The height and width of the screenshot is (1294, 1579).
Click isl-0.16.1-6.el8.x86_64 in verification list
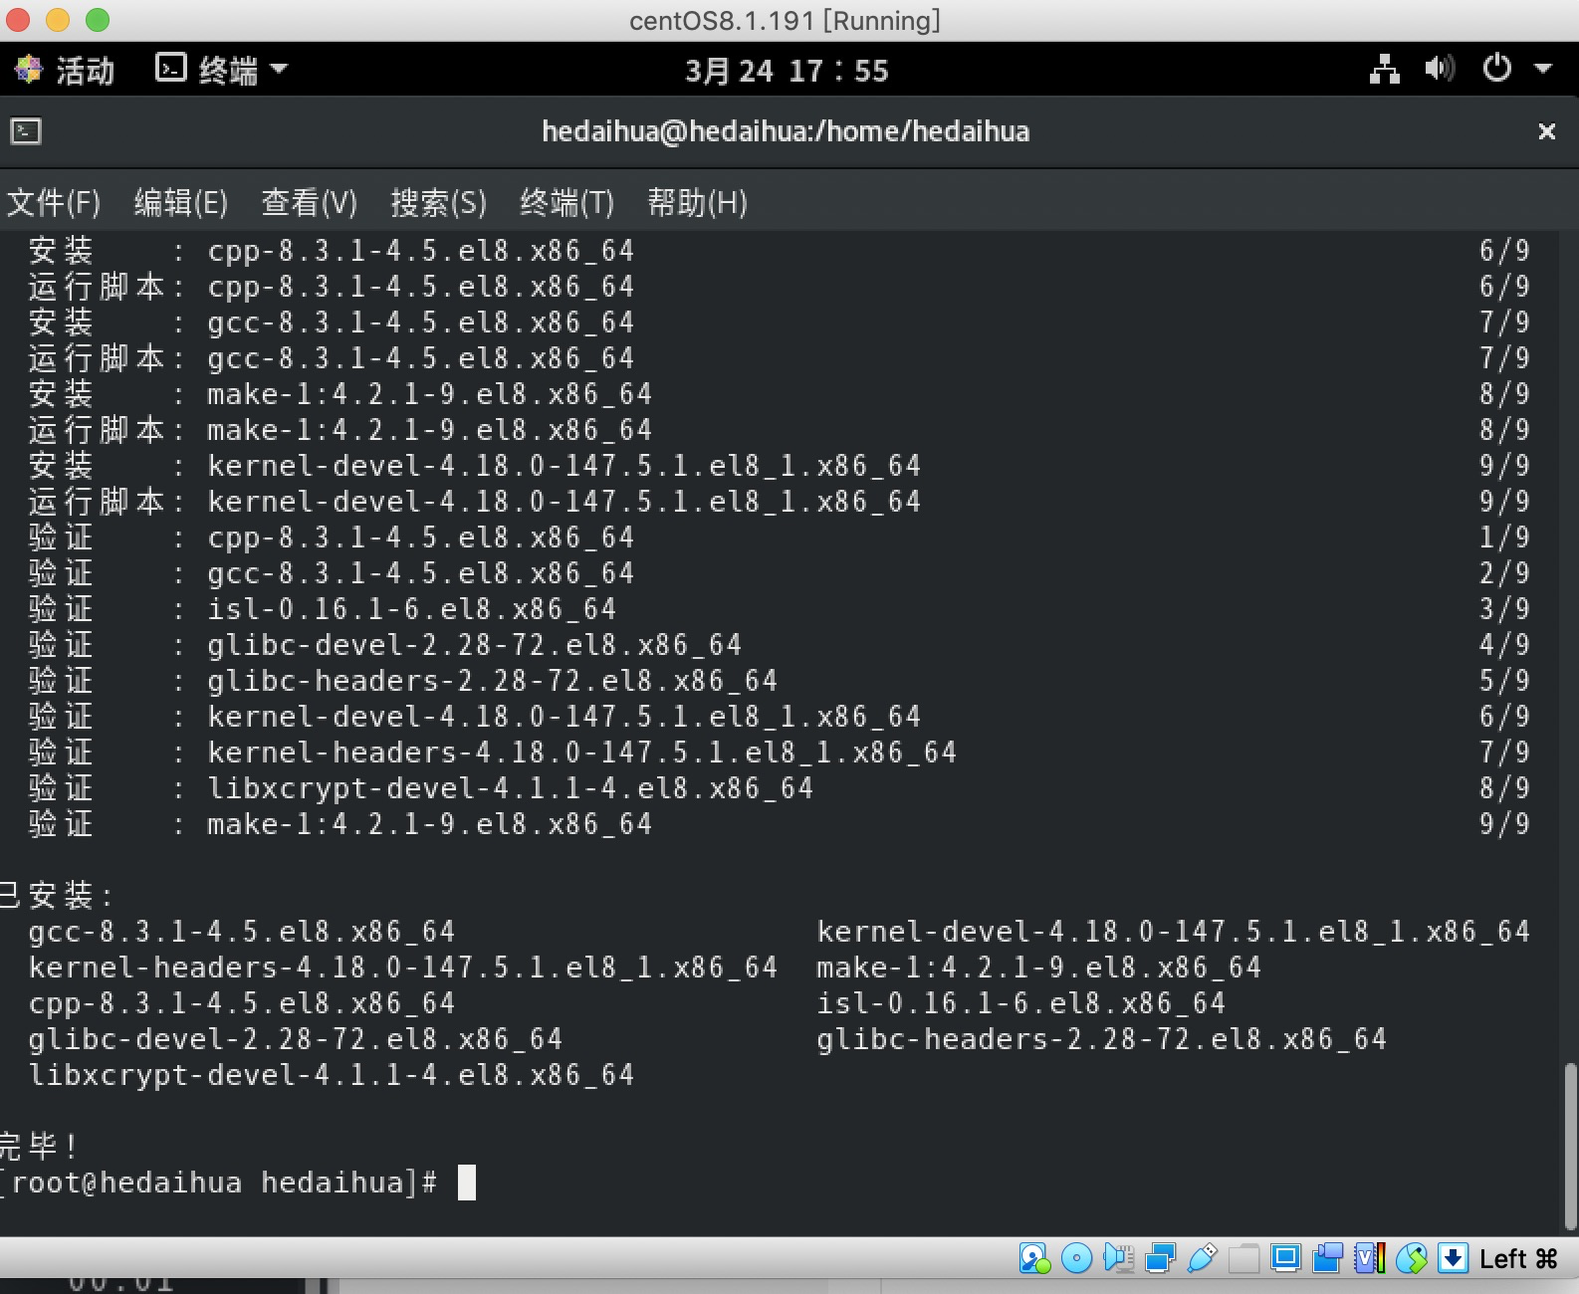pyautogui.click(x=411, y=609)
